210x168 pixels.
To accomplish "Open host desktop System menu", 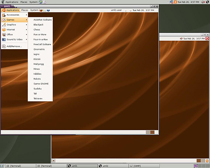I will 34,2.
